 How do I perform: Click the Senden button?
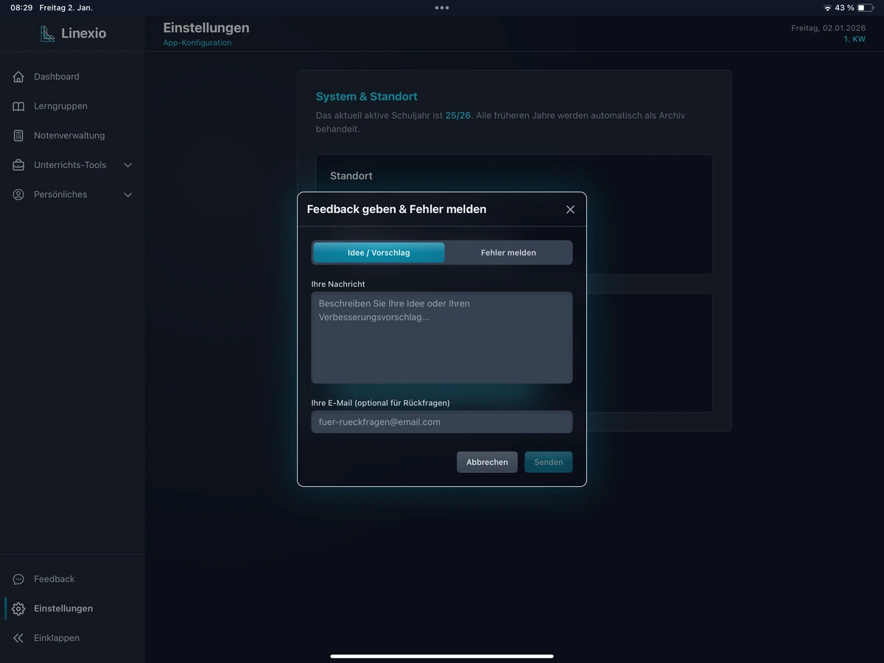coord(548,462)
